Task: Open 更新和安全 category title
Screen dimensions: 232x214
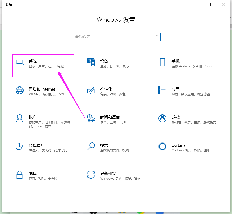Action: pos(110,173)
